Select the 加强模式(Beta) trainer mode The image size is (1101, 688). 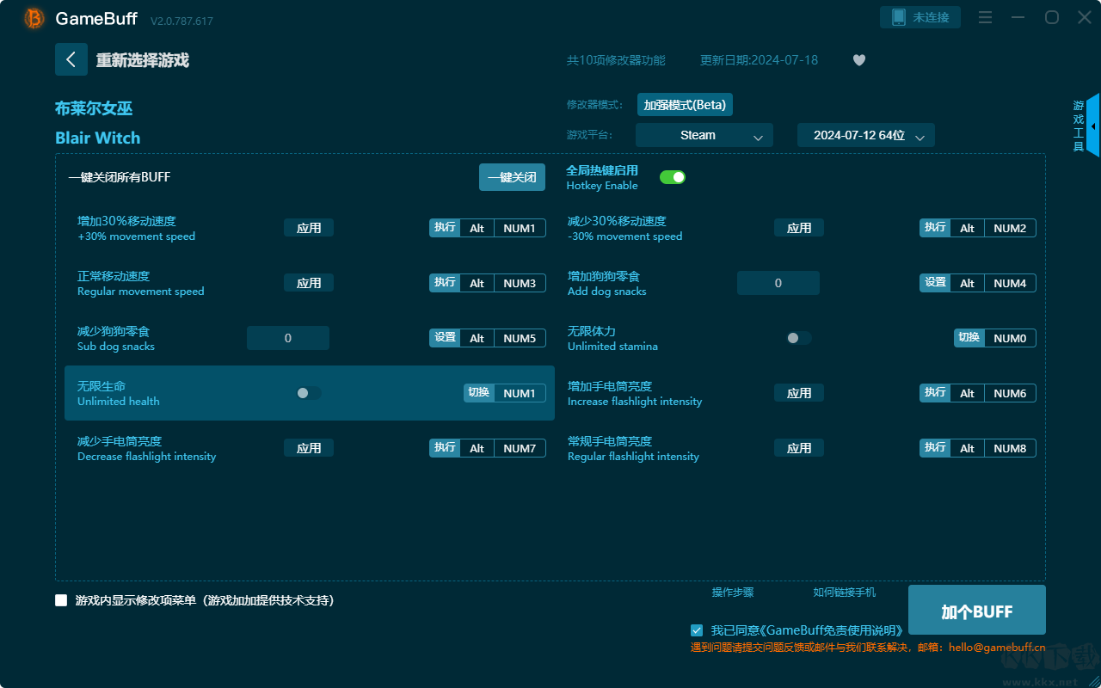point(685,105)
